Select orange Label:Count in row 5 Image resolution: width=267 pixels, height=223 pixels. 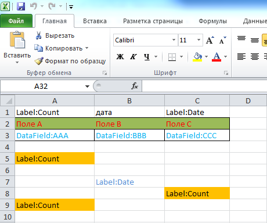[55, 159]
